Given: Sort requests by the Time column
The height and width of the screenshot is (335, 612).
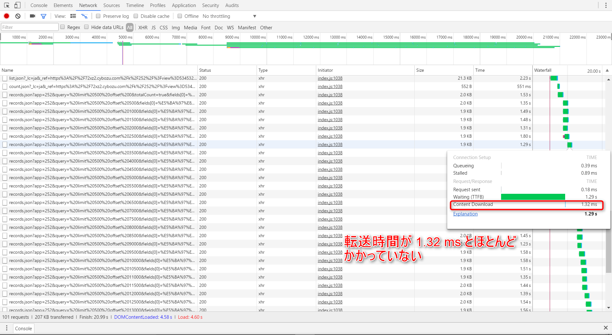Looking at the screenshot, I should click(x=503, y=70).
